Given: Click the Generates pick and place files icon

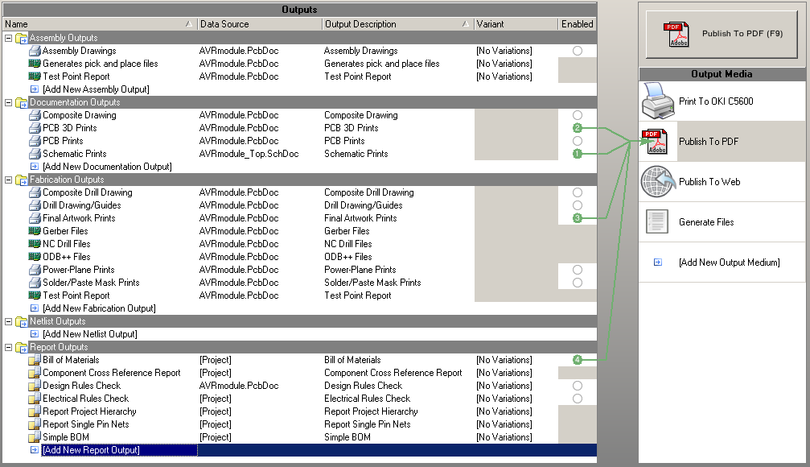Looking at the screenshot, I should 35,64.
